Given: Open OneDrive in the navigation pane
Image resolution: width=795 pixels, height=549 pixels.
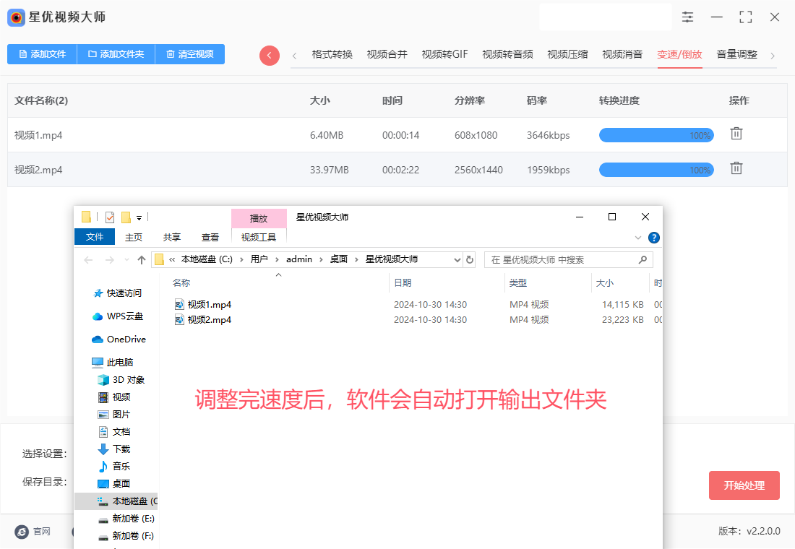Looking at the screenshot, I should point(119,339).
